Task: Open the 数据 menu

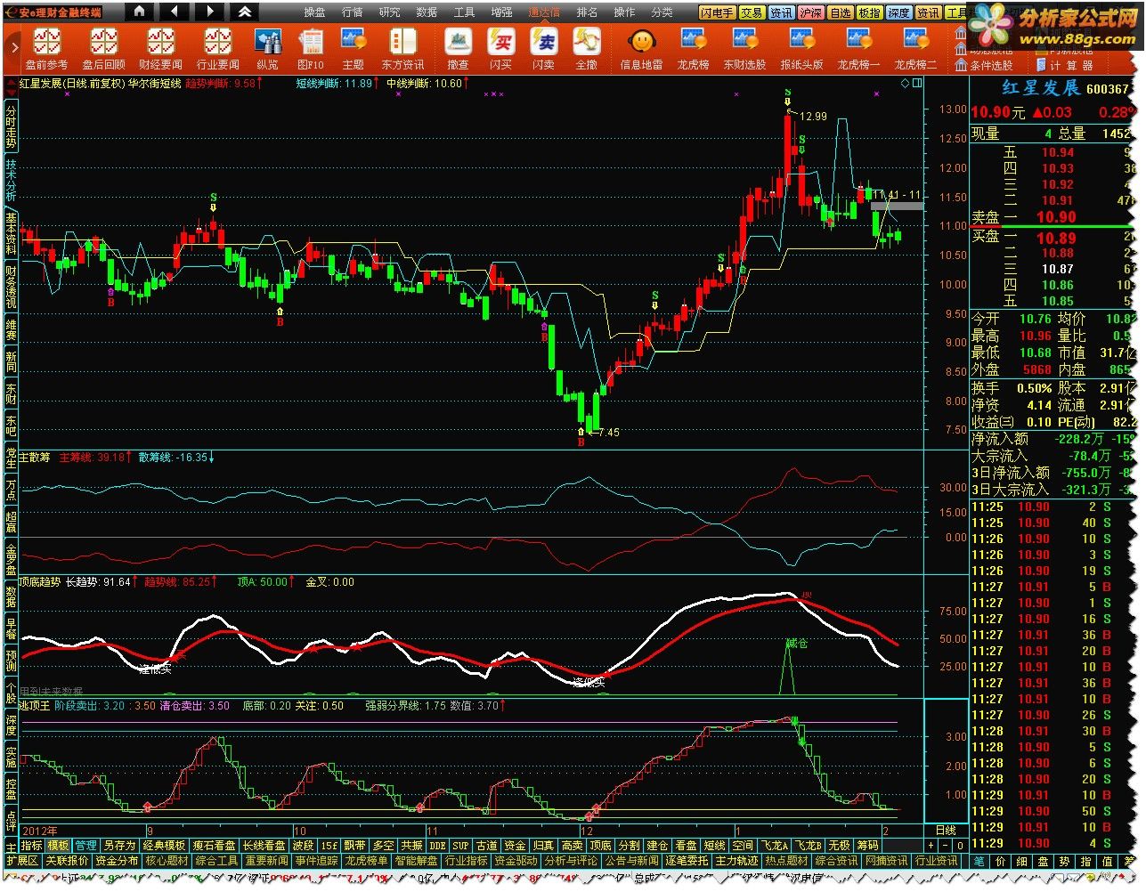Action: point(427,12)
